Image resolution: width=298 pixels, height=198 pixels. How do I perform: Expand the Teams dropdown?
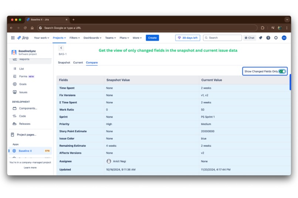coord(111,38)
